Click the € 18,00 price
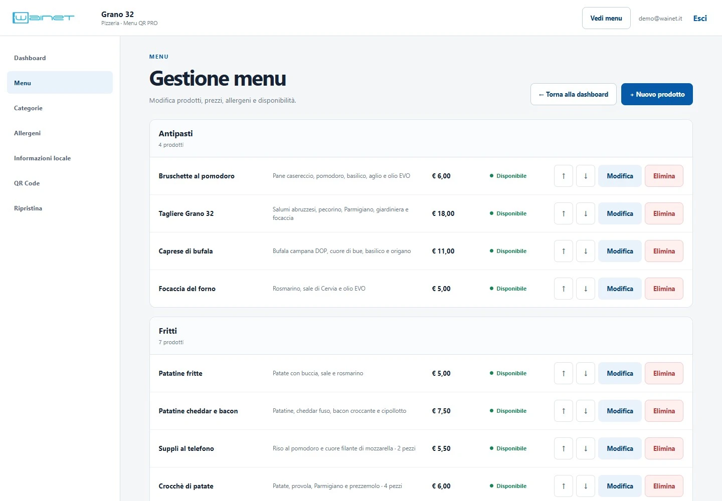Screen dimensions: 722x501 coord(443,213)
